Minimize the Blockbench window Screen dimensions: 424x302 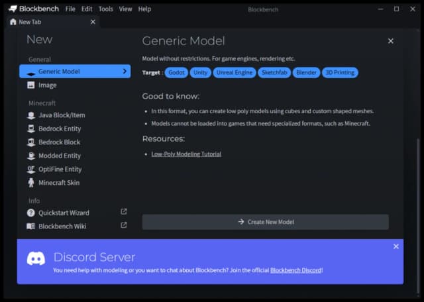tap(380, 9)
